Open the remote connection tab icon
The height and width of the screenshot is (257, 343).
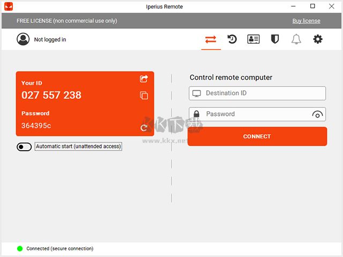pyautogui.click(x=211, y=40)
